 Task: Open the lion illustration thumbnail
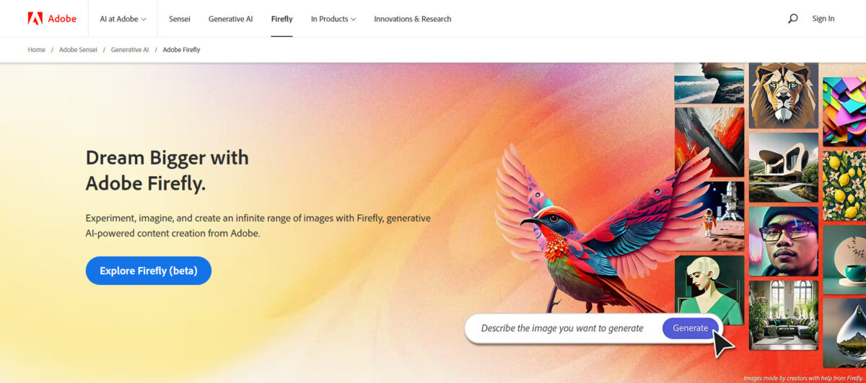pyautogui.click(x=783, y=95)
